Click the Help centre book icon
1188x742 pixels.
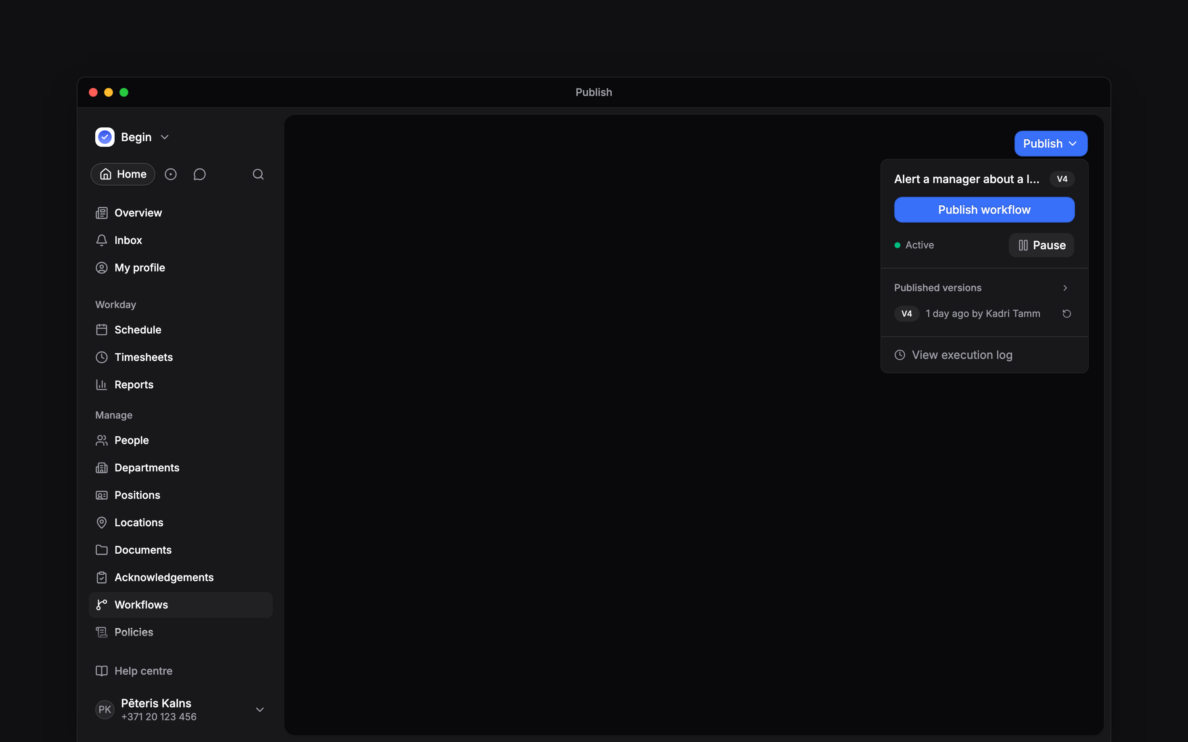102,671
